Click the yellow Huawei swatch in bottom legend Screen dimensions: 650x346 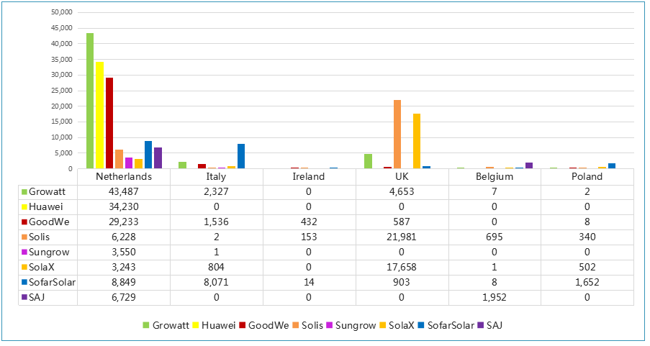tap(196, 326)
